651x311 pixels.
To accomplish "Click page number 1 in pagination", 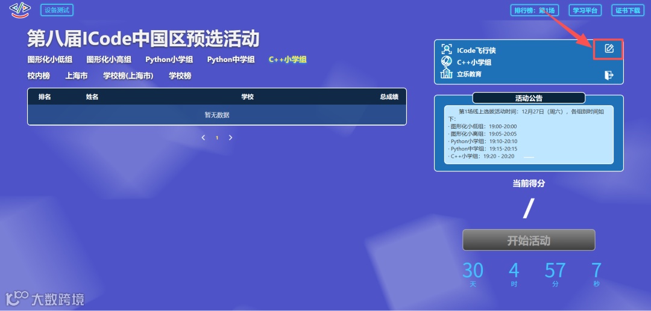I will [x=217, y=138].
